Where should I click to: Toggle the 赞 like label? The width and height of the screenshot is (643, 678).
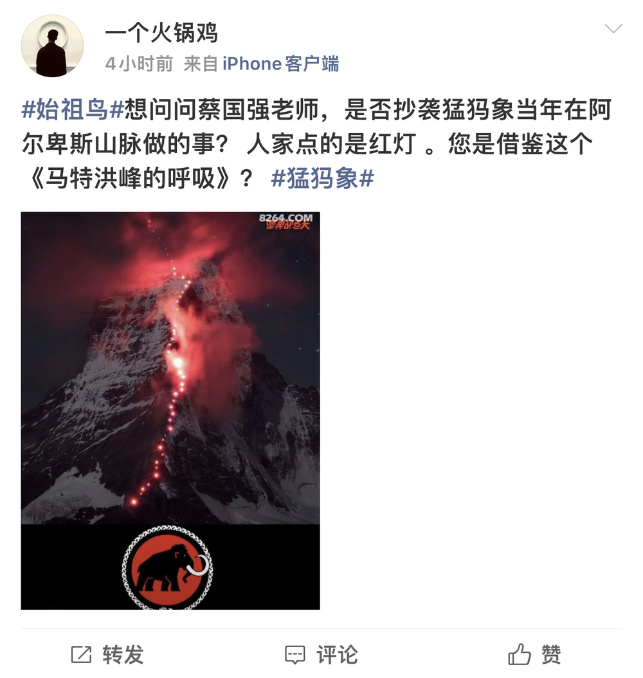click(551, 654)
